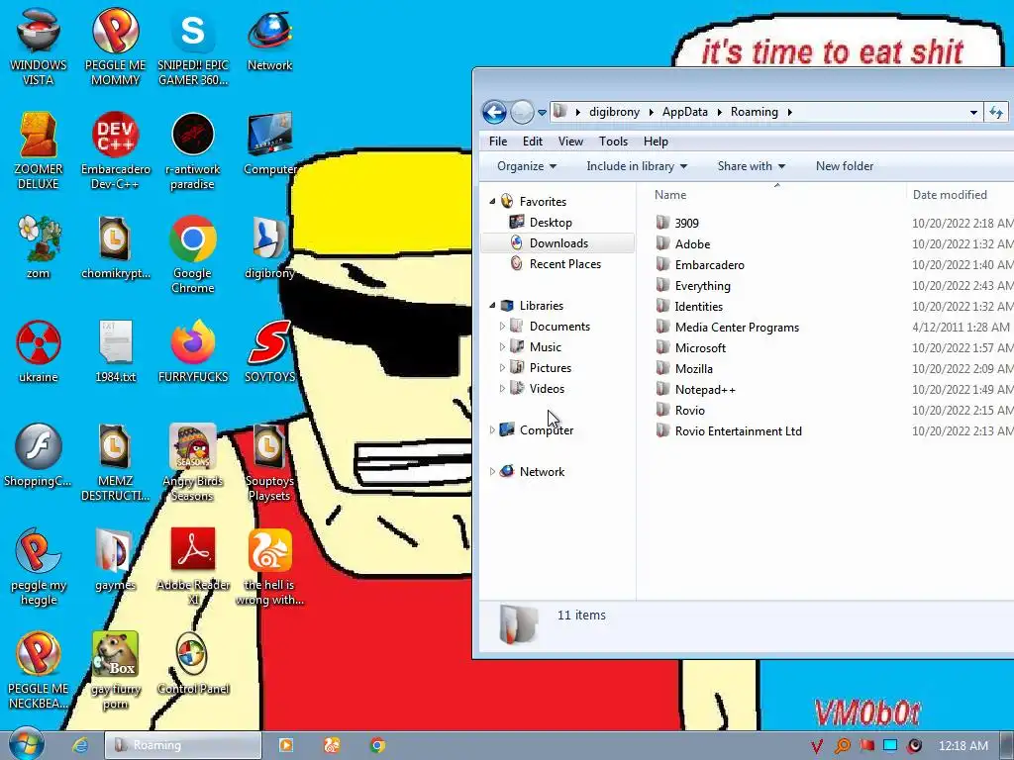
Task: Click the Refresh button beside address bar
Action: tap(996, 112)
